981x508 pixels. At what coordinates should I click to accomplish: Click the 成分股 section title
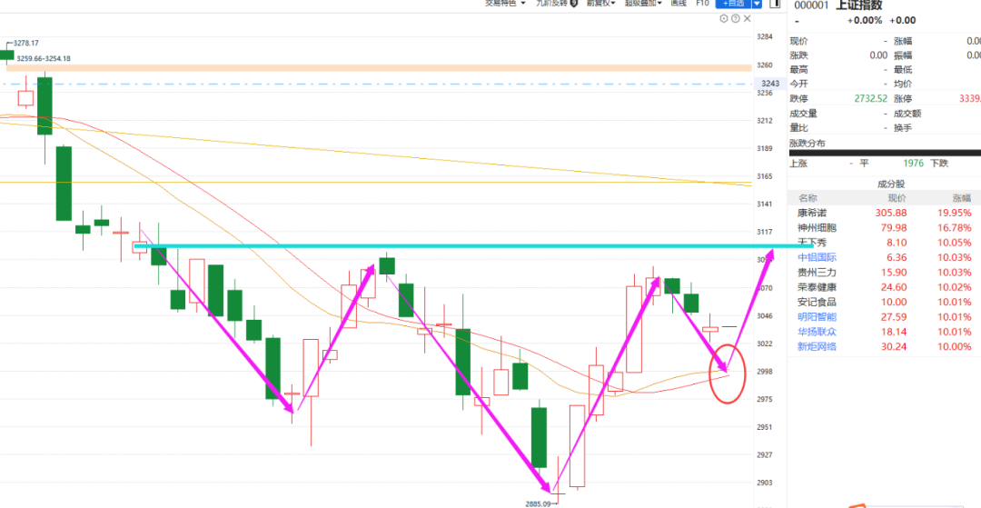point(877,184)
